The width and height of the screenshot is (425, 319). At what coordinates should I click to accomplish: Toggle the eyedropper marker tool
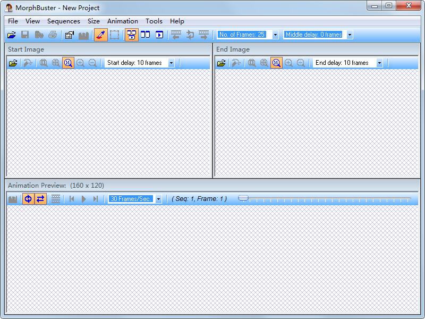(x=101, y=35)
